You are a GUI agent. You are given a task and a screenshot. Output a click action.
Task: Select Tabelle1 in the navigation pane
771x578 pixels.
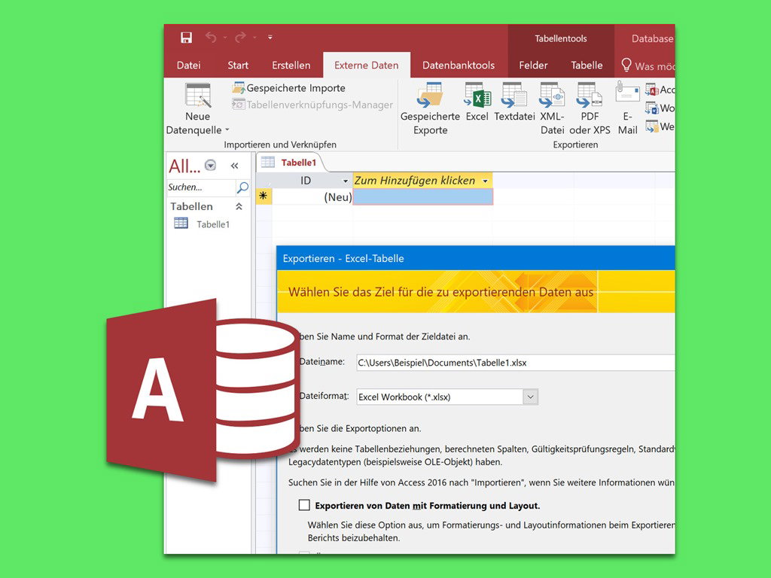tap(212, 224)
